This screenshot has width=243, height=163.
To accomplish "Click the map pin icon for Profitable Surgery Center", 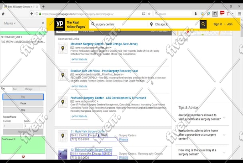I will click(x=63, y=102).
